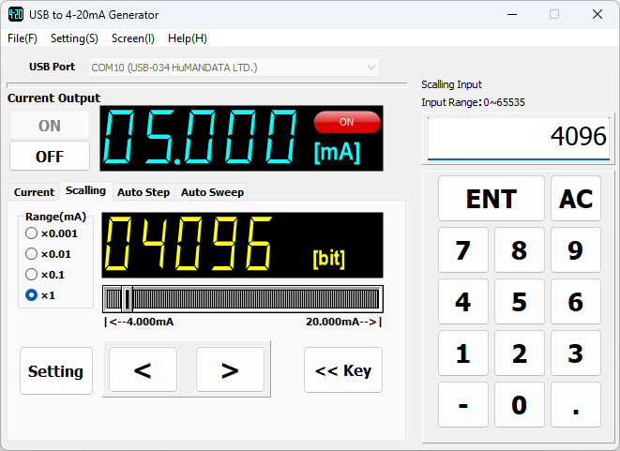The image size is (620, 451).
Task: Click the red ON status indicator
Action: pyautogui.click(x=347, y=122)
